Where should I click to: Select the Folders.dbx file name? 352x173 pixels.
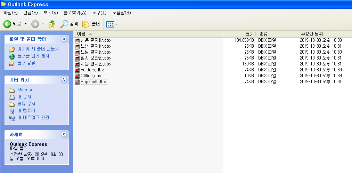[92, 70]
